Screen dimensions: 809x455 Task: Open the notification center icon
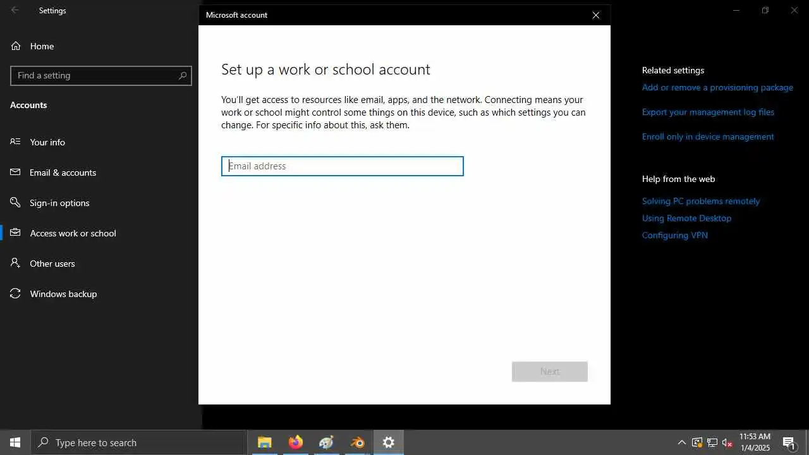pos(789,442)
